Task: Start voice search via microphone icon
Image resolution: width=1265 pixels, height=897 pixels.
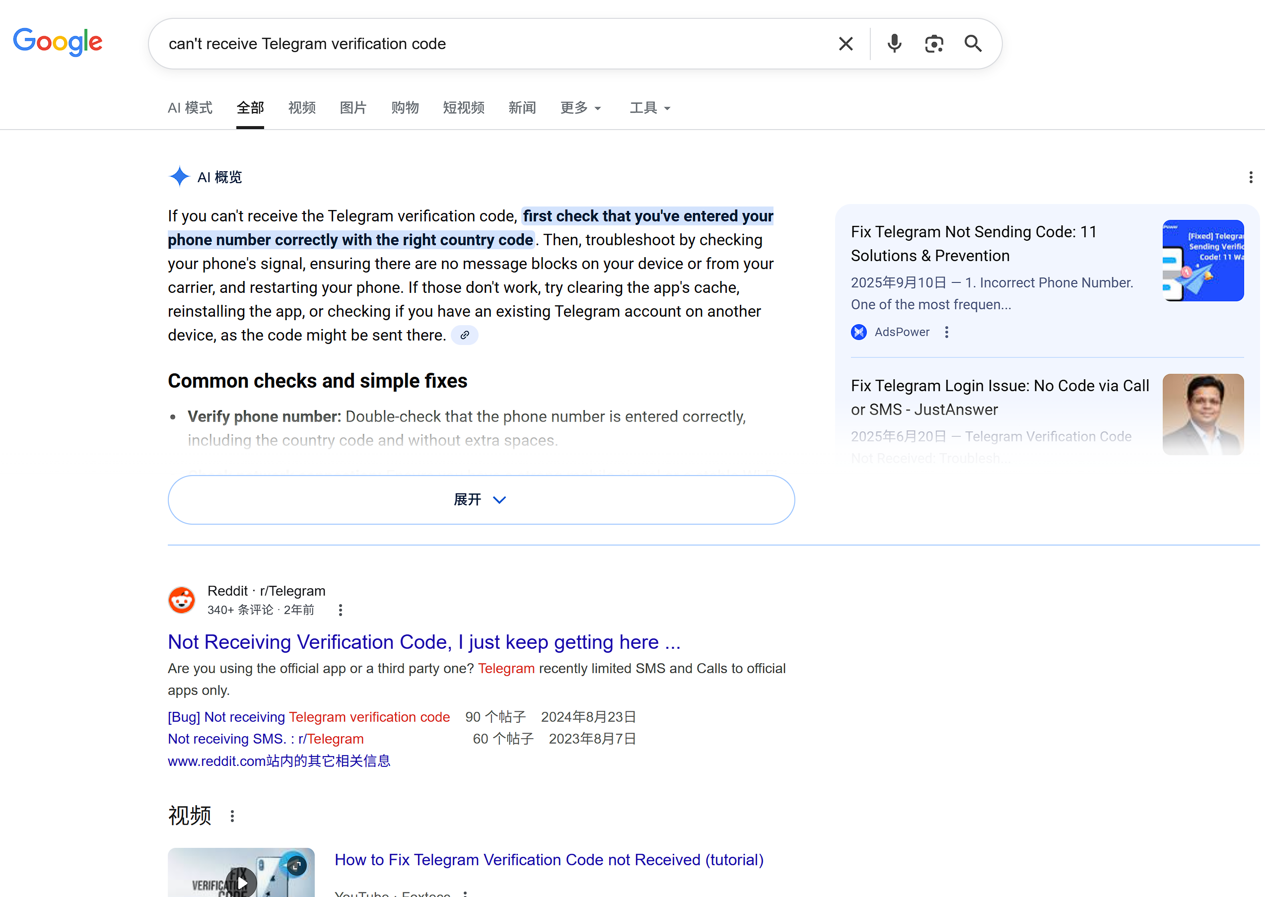Action: pyautogui.click(x=894, y=44)
